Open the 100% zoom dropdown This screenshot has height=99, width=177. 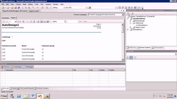click(65, 21)
